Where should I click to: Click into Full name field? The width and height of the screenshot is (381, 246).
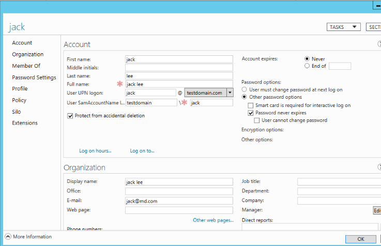tap(179, 84)
